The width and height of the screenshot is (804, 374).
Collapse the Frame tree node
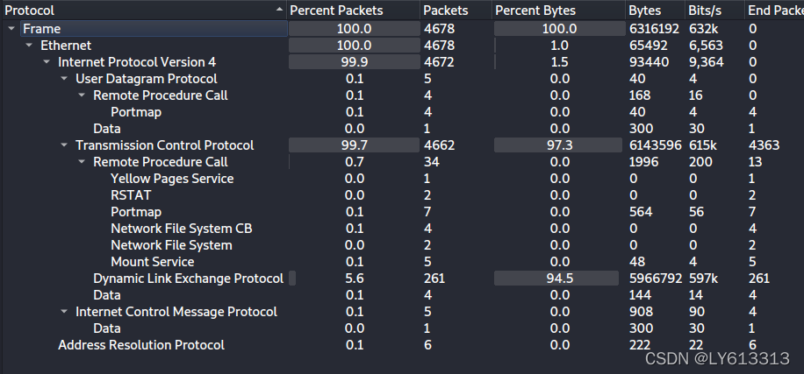click(x=11, y=29)
